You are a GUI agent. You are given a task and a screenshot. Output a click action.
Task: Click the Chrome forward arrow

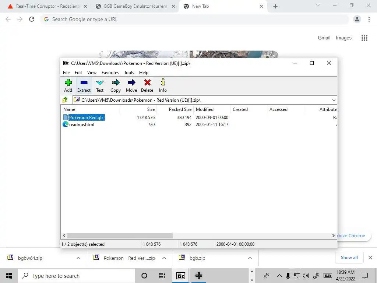click(x=20, y=19)
